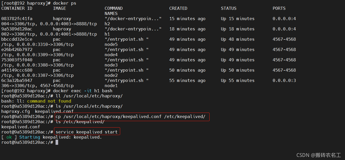Click 'Up 48 minutes' status
The height and width of the screenshot is (160, 345).
pyautogui.click(x=238, y=39)
